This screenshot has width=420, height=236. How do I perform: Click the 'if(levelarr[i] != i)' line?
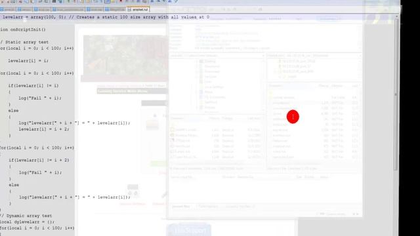tap(33, 86)
